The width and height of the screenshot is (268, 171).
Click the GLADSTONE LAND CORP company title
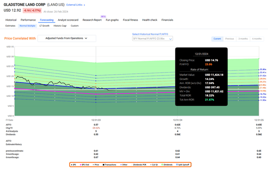click(x=24, y=5)
